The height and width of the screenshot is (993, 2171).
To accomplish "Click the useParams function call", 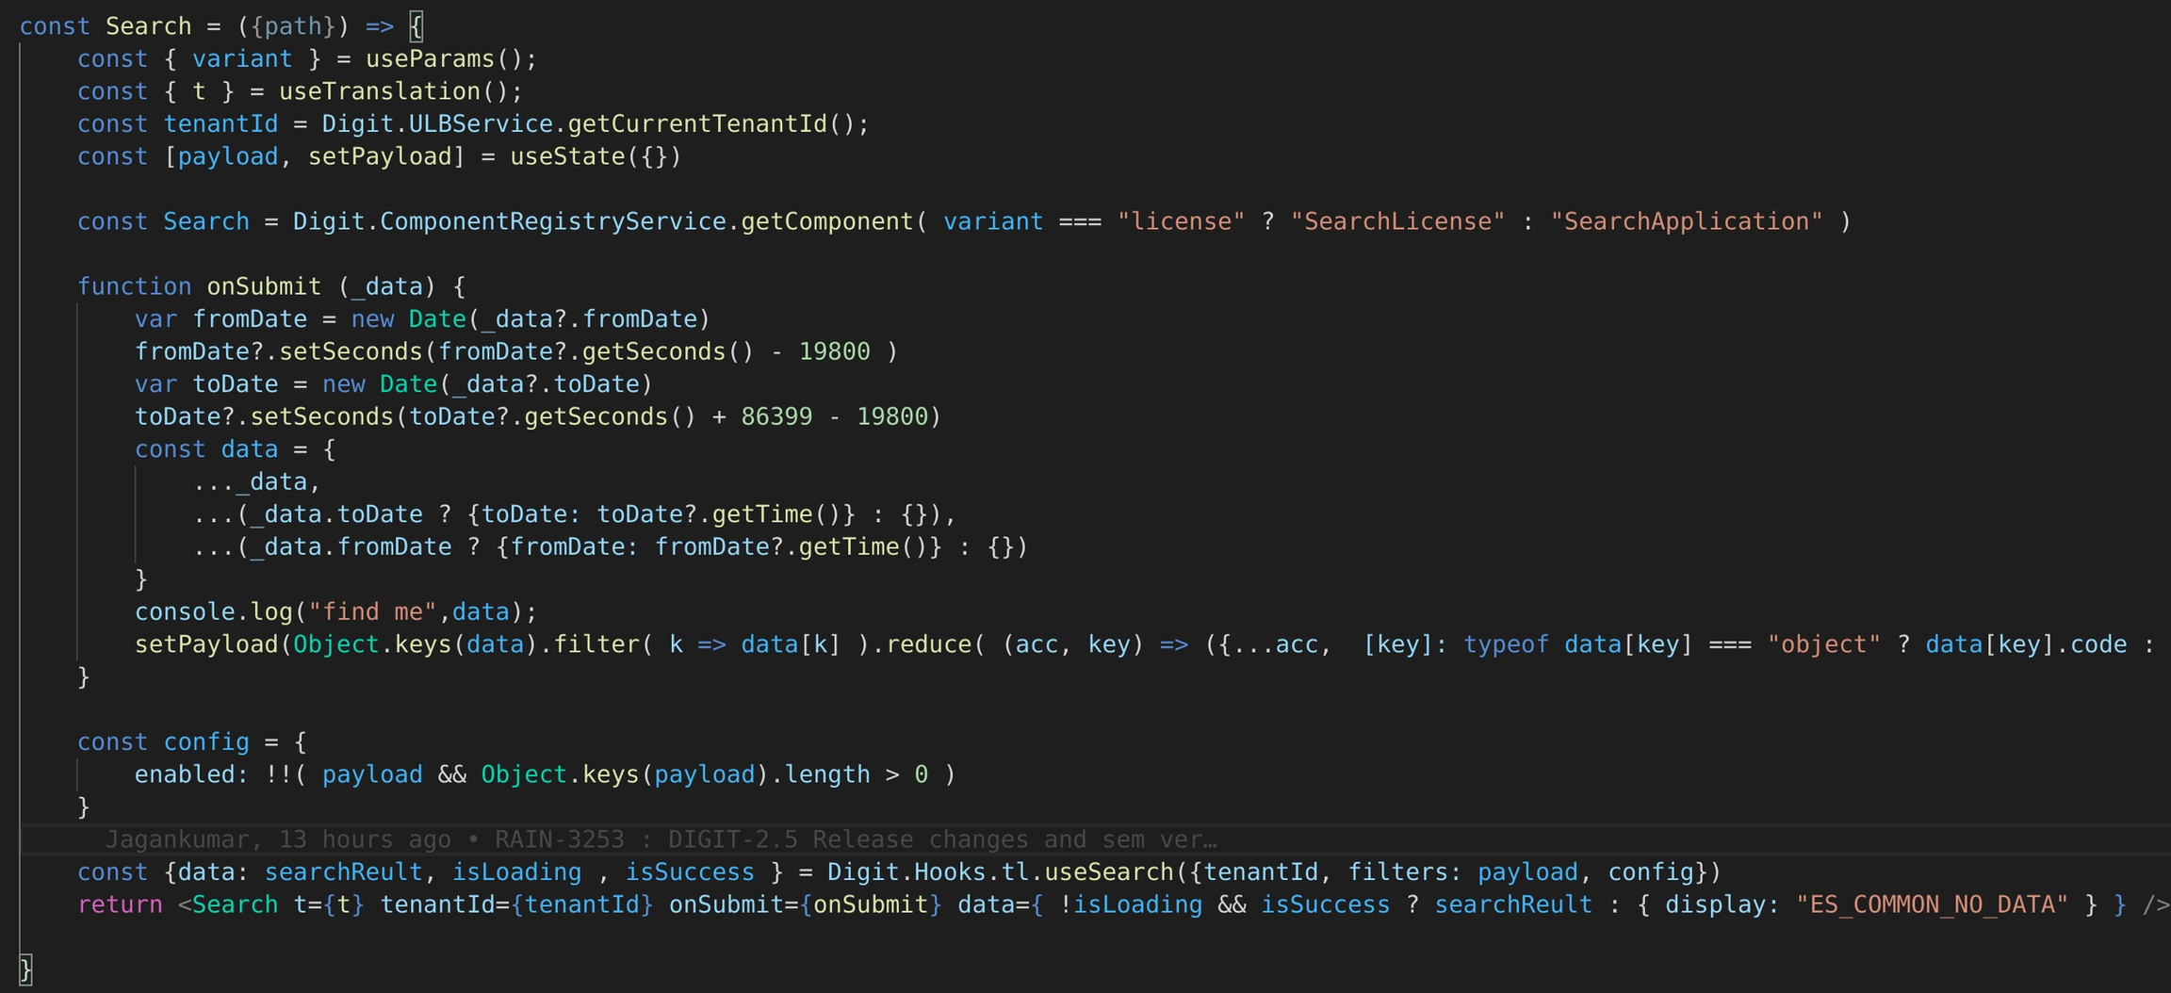I will (430, 59).
